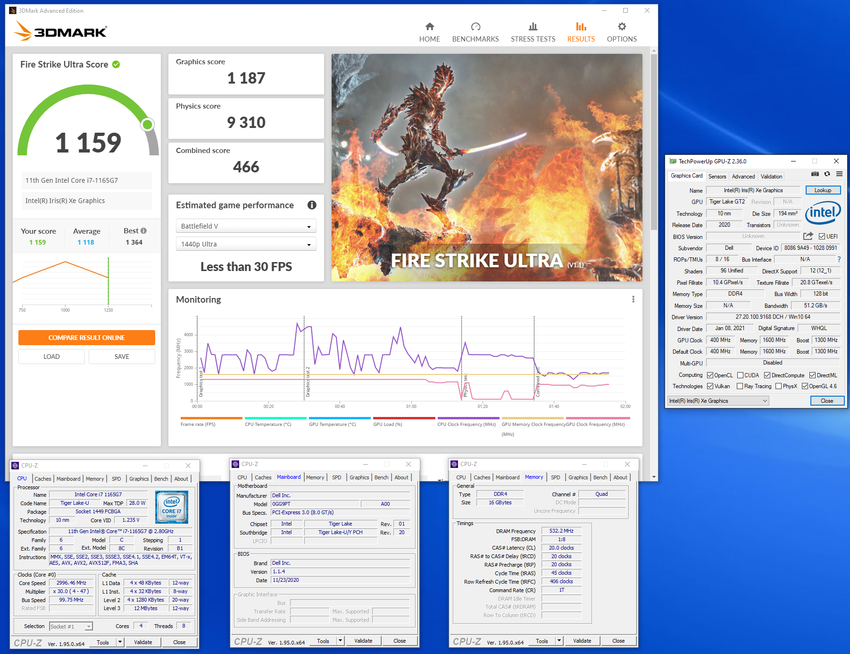Viewport: 850px width, 654px height.
Task: Expand the Tools arrow in the CPU-Z Memory window
Action: click(x=559, y=641)
